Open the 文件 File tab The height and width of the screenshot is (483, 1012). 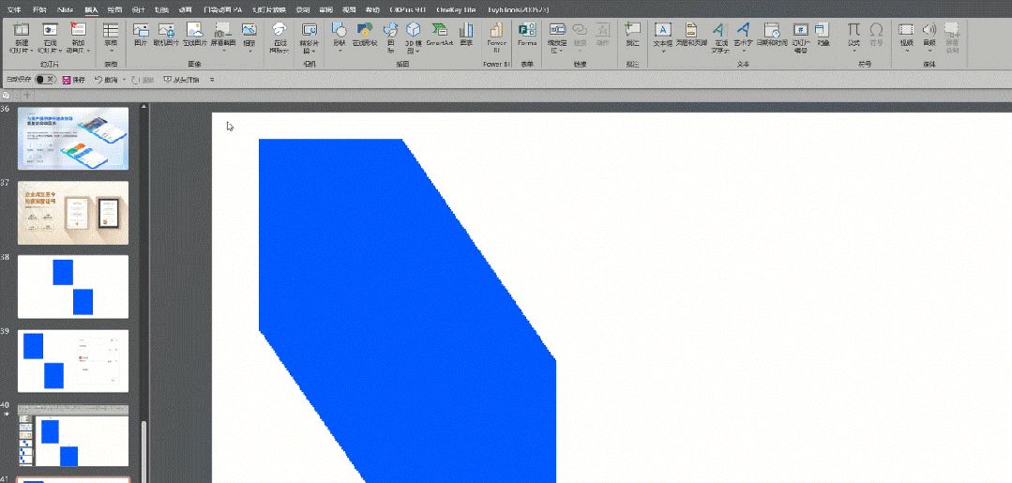[x=14, y=10]
